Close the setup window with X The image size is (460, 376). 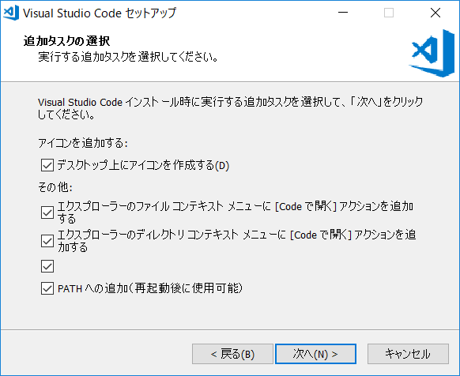pos(435,13)
